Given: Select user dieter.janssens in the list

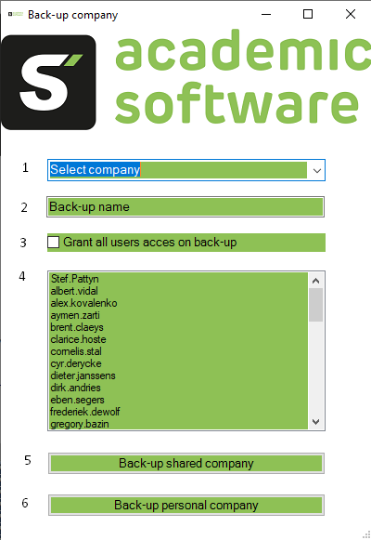Looking at the screenshot, I should tap(83, 375).
